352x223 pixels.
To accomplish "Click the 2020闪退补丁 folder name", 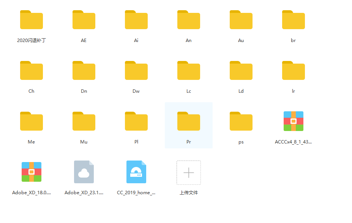I will pos(32,40).
